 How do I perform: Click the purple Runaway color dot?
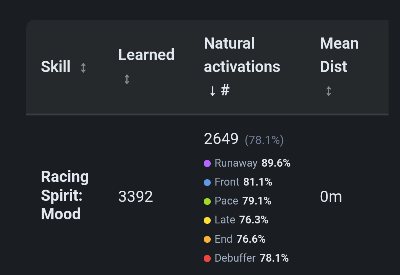(207, 163)
